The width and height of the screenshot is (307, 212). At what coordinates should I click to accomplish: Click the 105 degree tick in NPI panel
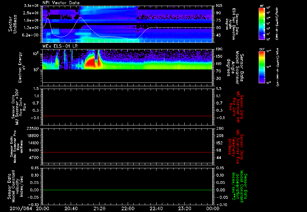(219, 6)
